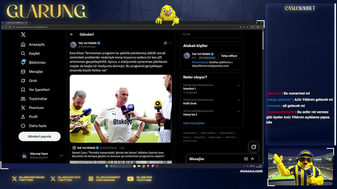Expand Daha fazla menu in sidebar

point(34,126)
